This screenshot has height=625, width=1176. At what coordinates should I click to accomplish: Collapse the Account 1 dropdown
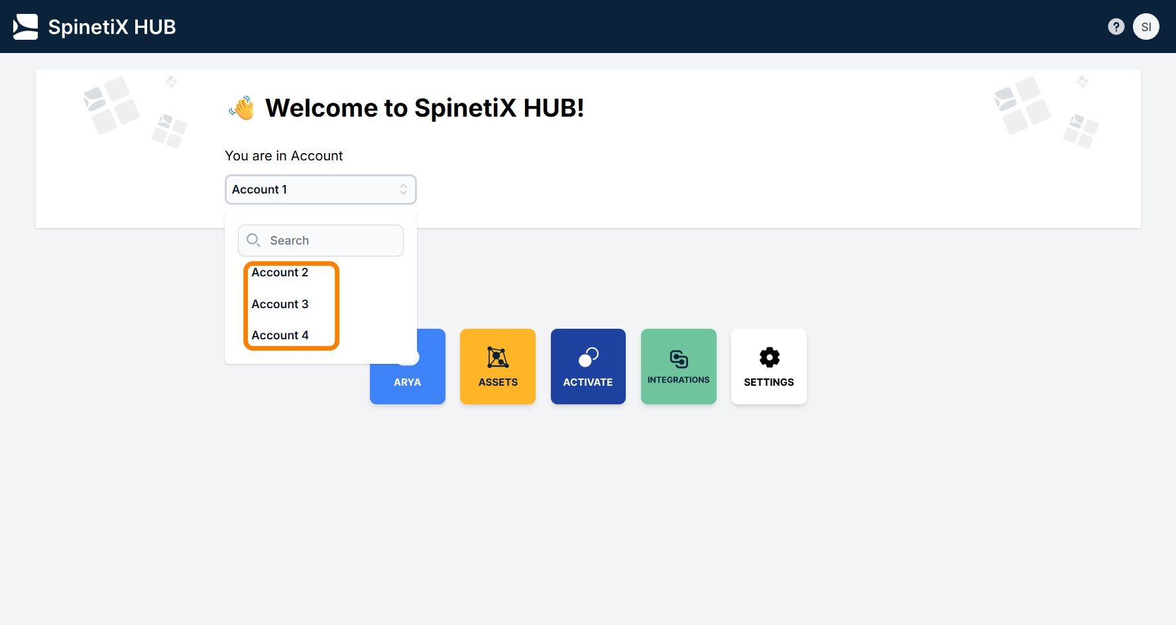(x=321, y=190)
